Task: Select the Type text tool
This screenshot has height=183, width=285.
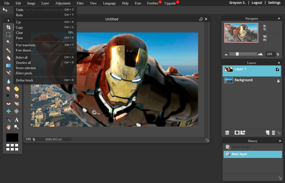Action: click(x=17, y=120)
